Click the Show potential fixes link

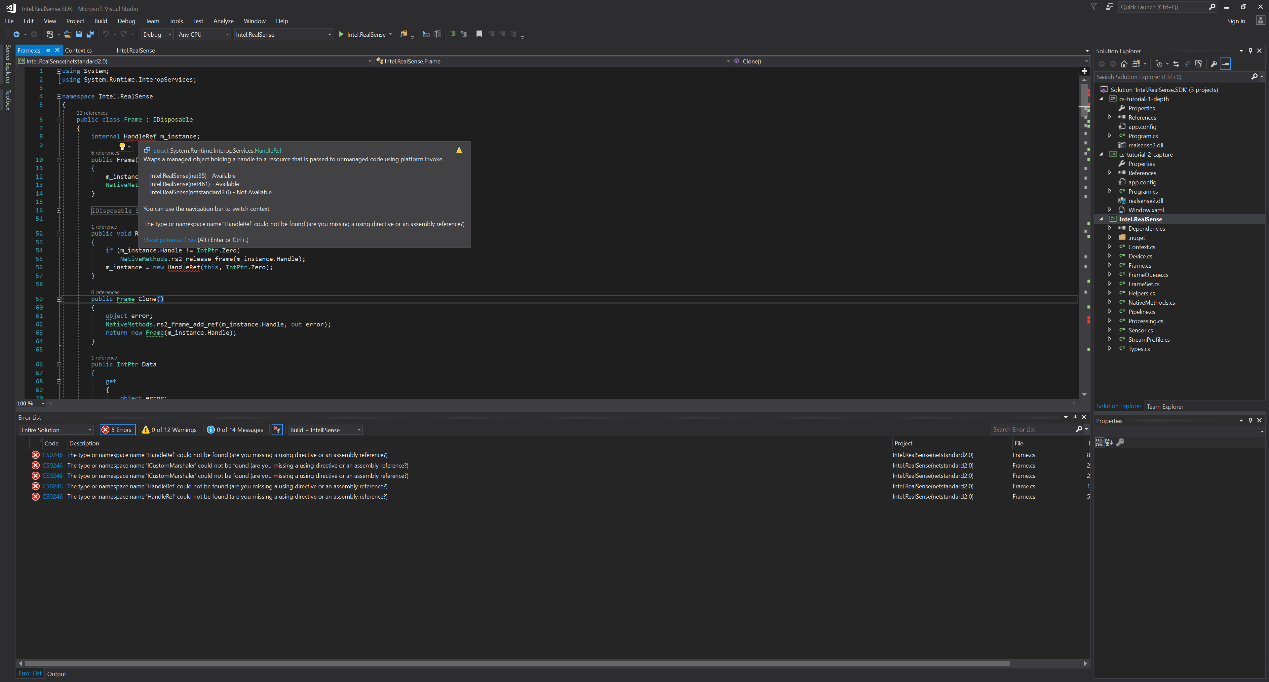tap(169, 239)
